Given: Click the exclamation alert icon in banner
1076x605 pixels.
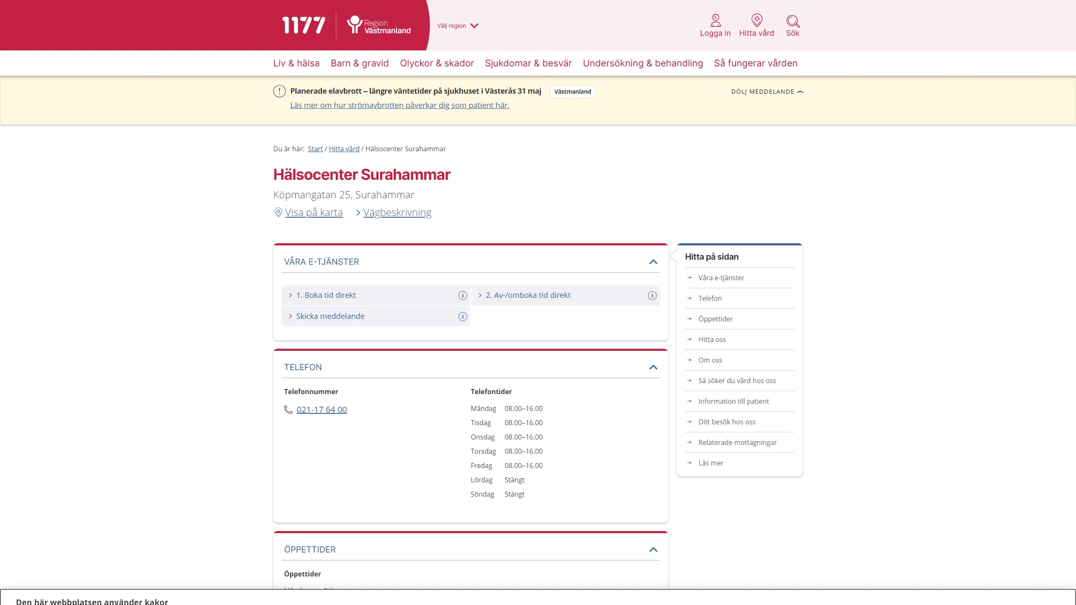Looking at the screenshot, I should point(280,91).
